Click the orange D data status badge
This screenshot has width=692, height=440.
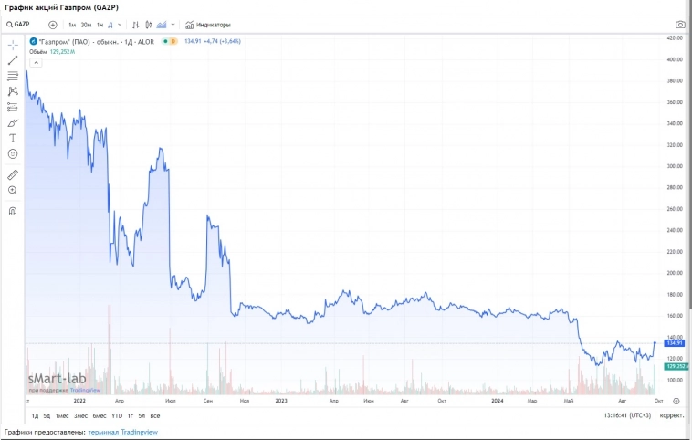[173, 41]
